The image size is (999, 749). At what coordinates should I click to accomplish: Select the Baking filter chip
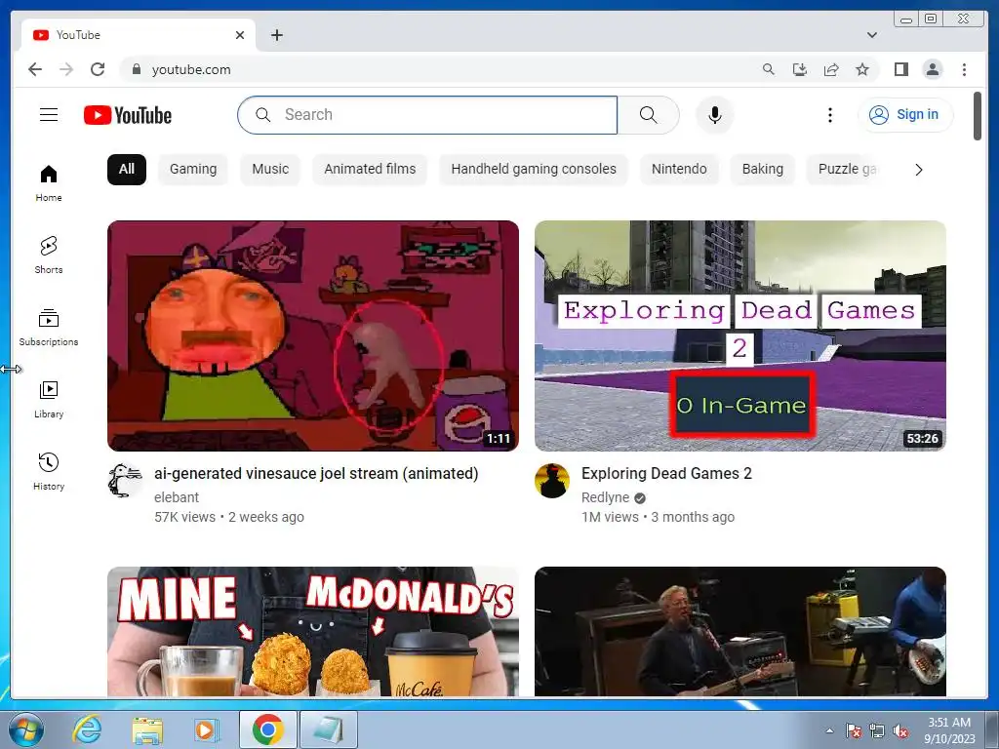(x=763, y=169)
